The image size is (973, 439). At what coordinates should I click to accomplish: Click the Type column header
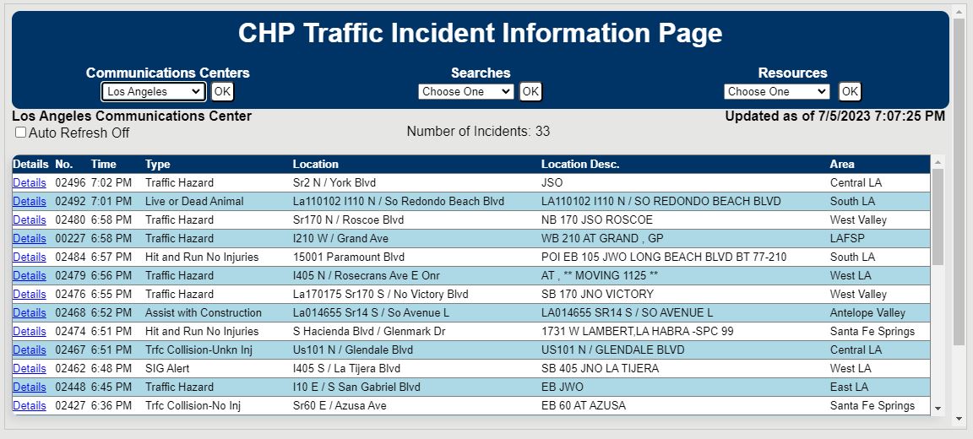(x=158, y=165)
